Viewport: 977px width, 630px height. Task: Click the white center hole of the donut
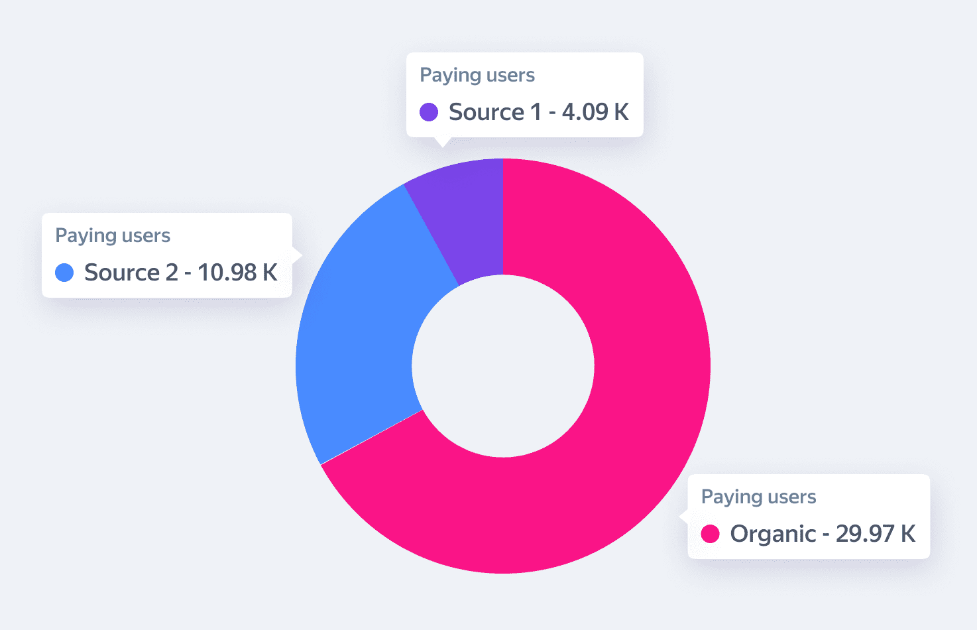503,365
